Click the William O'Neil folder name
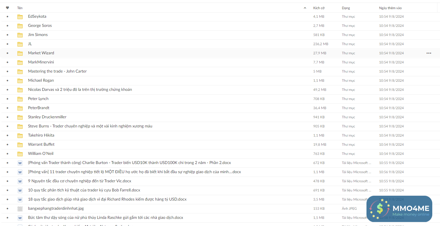 tap(41, 154)
